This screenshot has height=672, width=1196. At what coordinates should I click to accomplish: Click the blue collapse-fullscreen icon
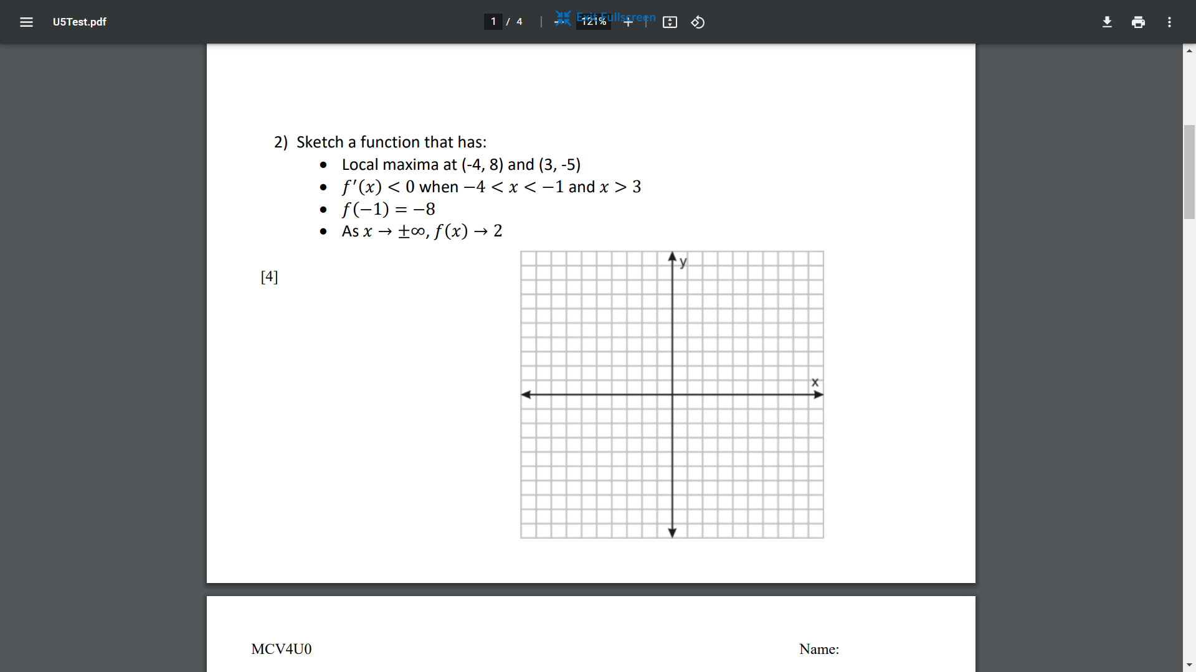pyautogui.click(x=562, y=19)
